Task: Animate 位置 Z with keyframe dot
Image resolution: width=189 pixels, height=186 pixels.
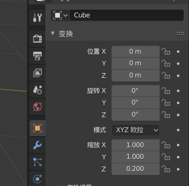Action: point(178,76)
